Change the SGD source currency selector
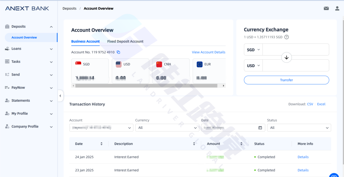The width and height of the screenshot is (344, 177). coord(253,50)
